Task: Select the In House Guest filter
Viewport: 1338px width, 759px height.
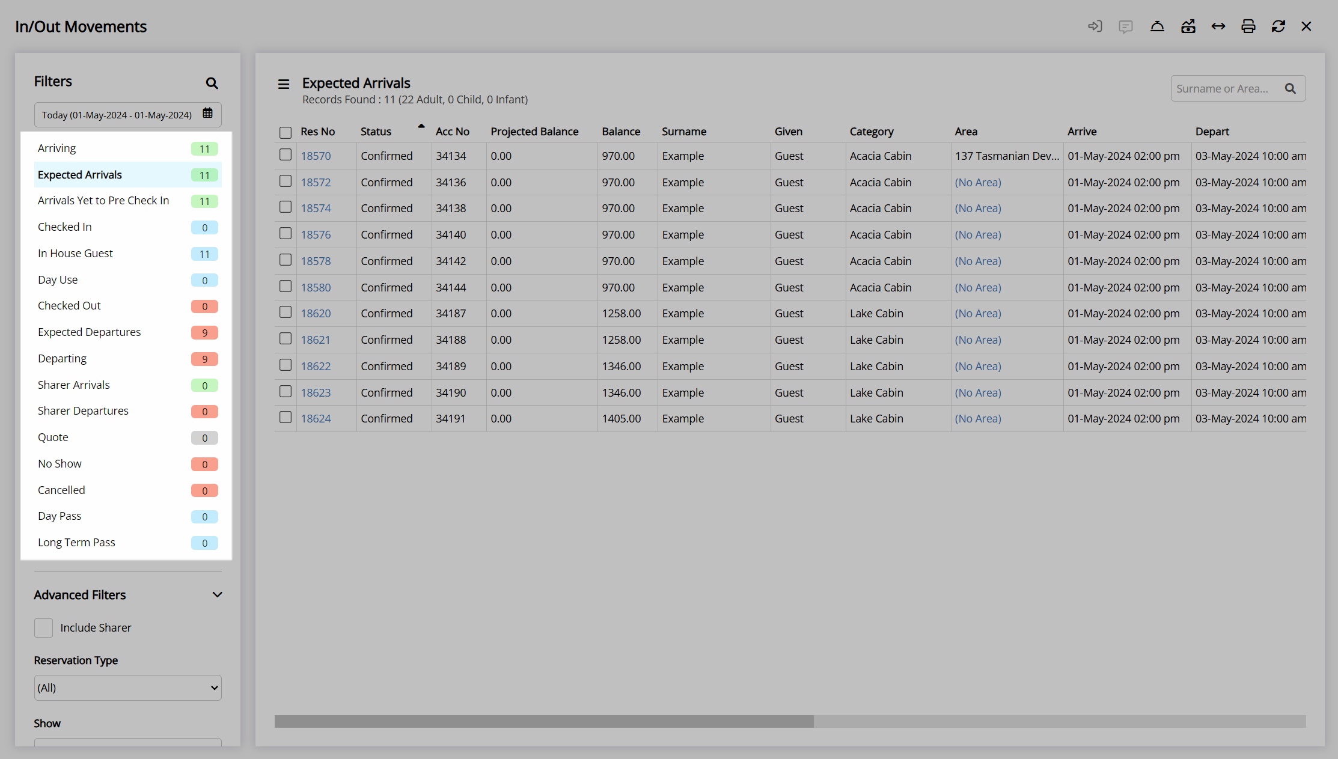Action: (x=128, y=254)
